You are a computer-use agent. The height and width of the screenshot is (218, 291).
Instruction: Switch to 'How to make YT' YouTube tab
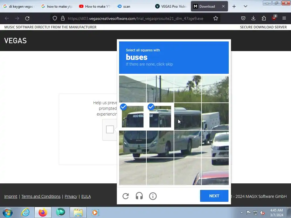(x=95, y=6)
